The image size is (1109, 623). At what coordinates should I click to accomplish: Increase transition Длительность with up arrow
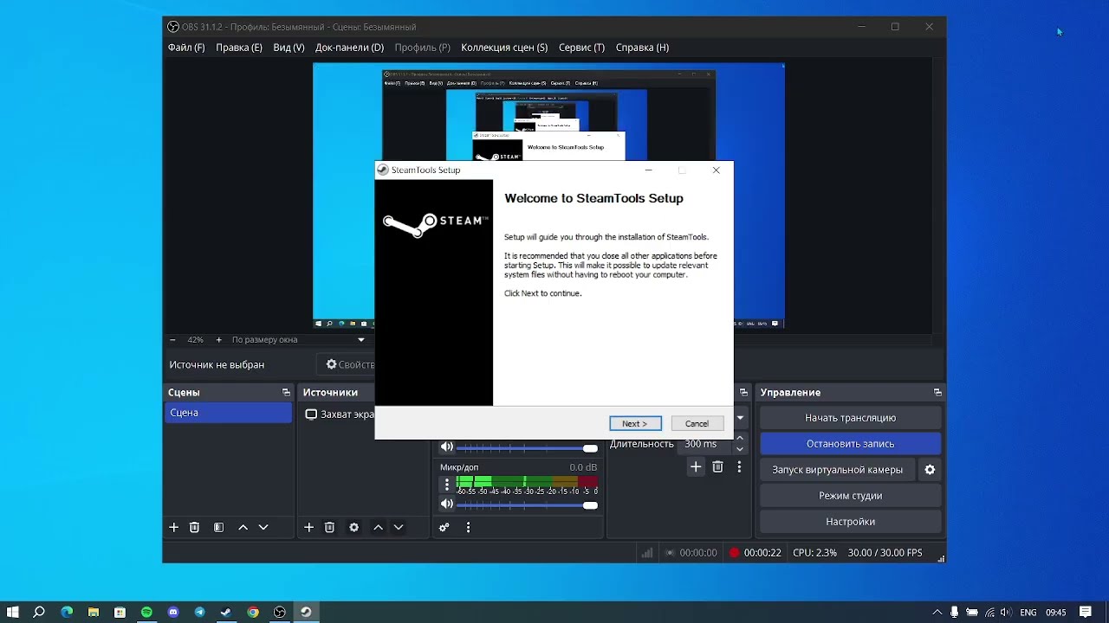click(x=739, y=440)
